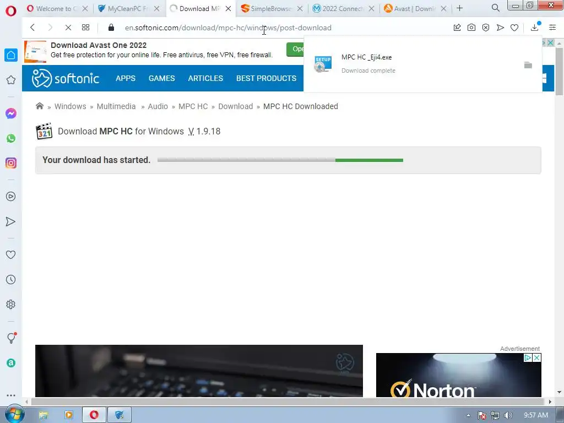Viewport: 564px width, 423px height.
Task: Go back to the previous page
Action: [x=32, y=28]
